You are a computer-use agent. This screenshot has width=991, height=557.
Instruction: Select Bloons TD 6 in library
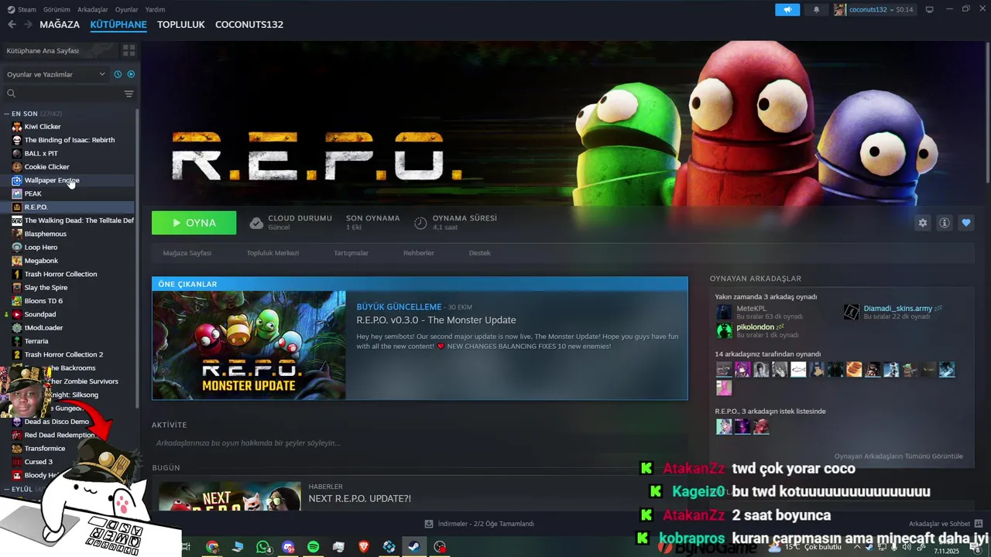pos(43,301)
